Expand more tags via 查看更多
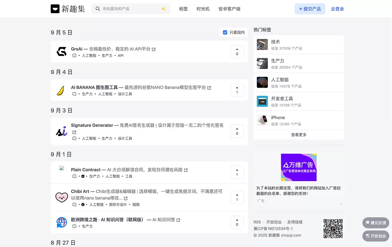 [x=298, y=134]
